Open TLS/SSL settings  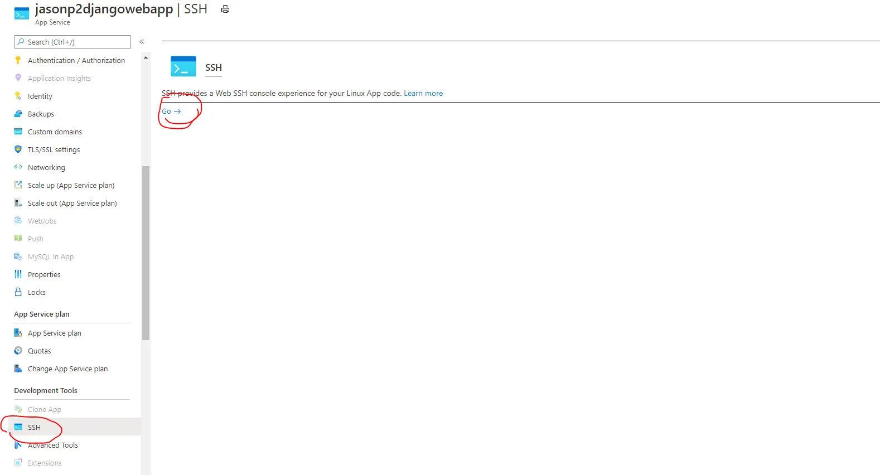tap(54, 149)
